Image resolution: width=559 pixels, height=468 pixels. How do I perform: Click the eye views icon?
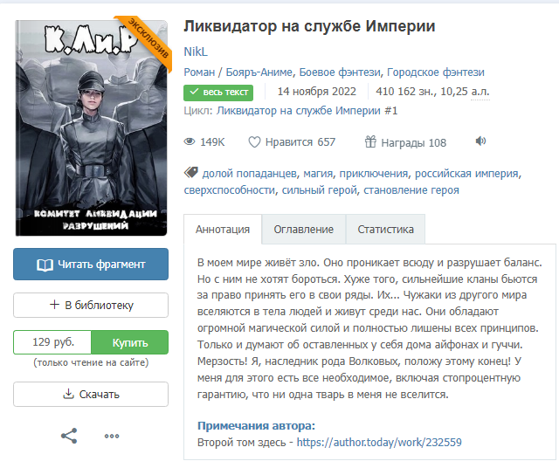(190, 141)
